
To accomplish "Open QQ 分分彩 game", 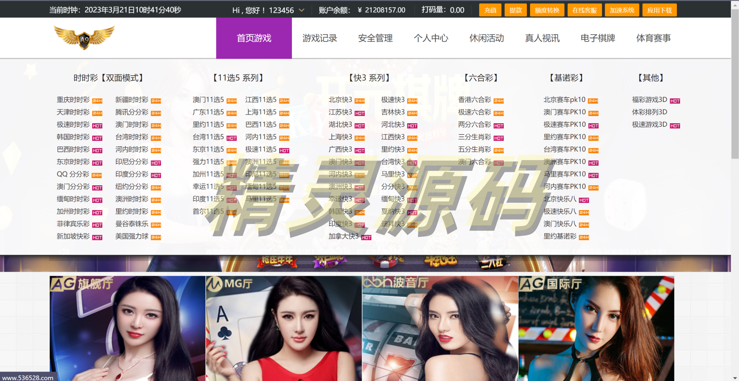I will pyautogui.click(x=73, y=174).
